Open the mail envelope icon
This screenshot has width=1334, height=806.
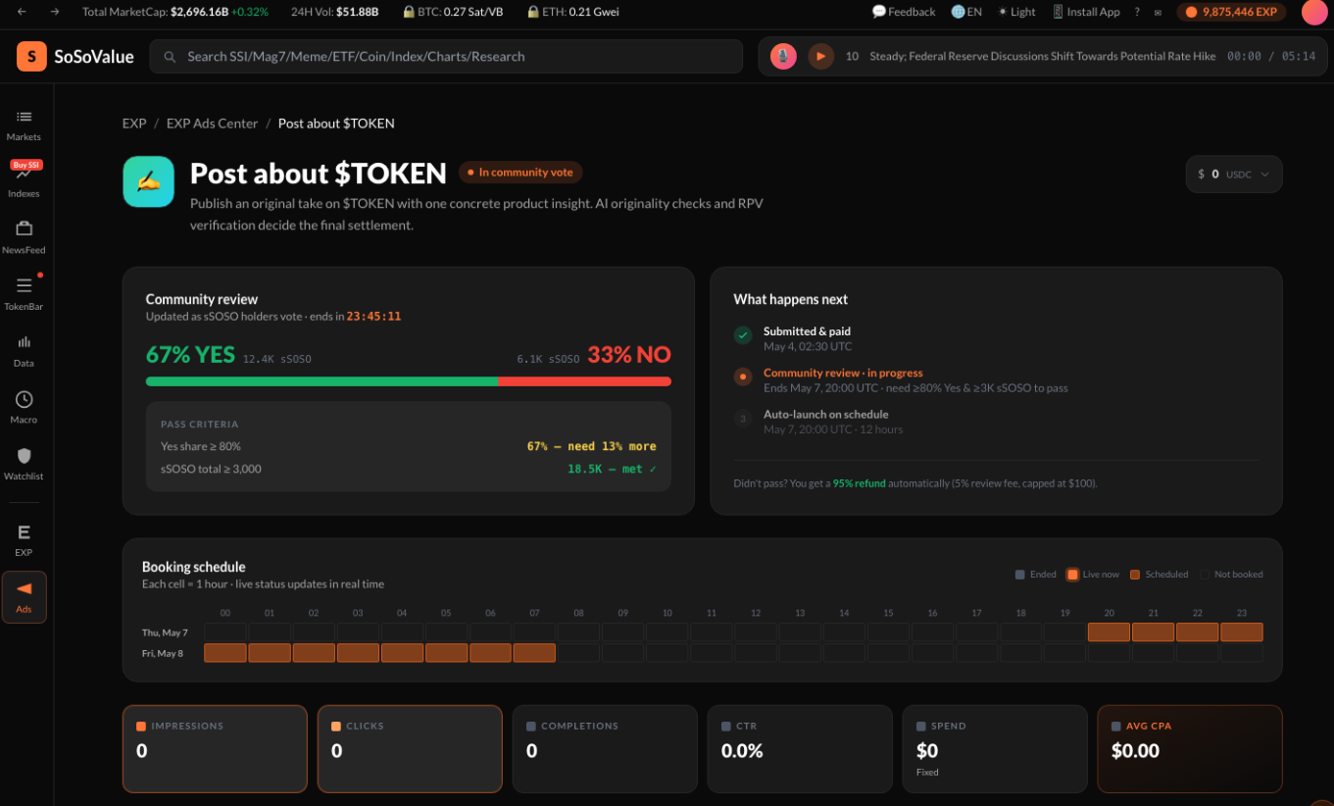pyautogui.click(x=1158, y=13)
